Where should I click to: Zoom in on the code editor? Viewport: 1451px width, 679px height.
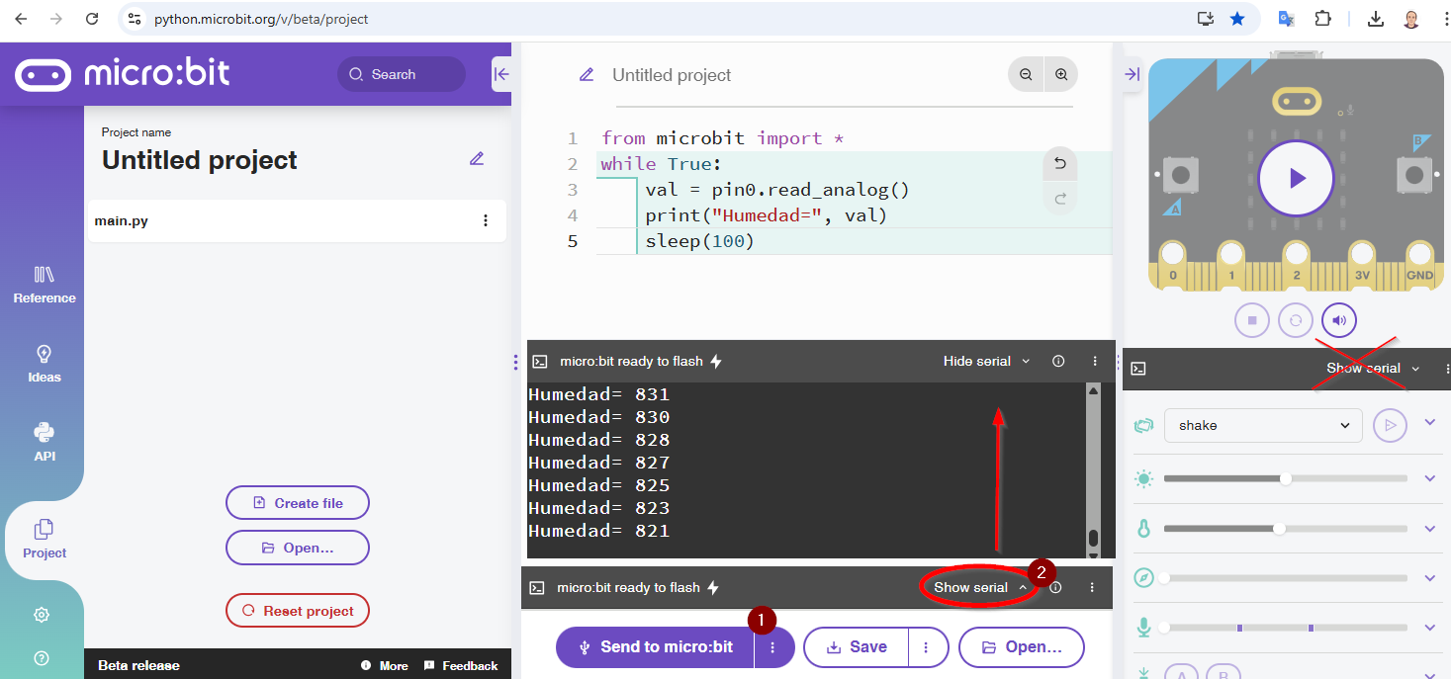[1061, 74]
